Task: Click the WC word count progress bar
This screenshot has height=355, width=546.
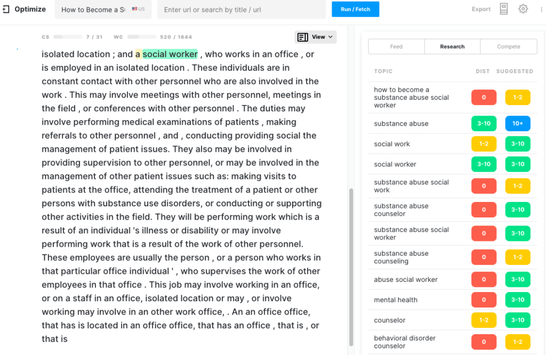Action: click(x=141, y=37)
